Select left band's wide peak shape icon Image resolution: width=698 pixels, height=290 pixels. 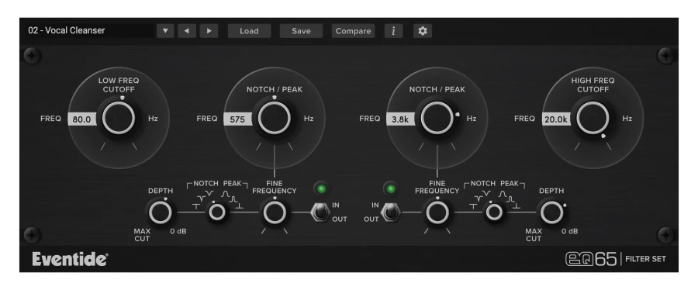[x=225, y=194]
